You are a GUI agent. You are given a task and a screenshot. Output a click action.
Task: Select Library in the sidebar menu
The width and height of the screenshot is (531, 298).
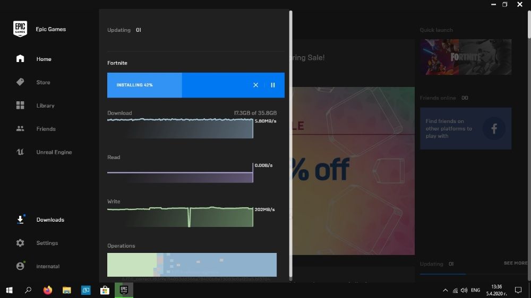click(45, 106)
